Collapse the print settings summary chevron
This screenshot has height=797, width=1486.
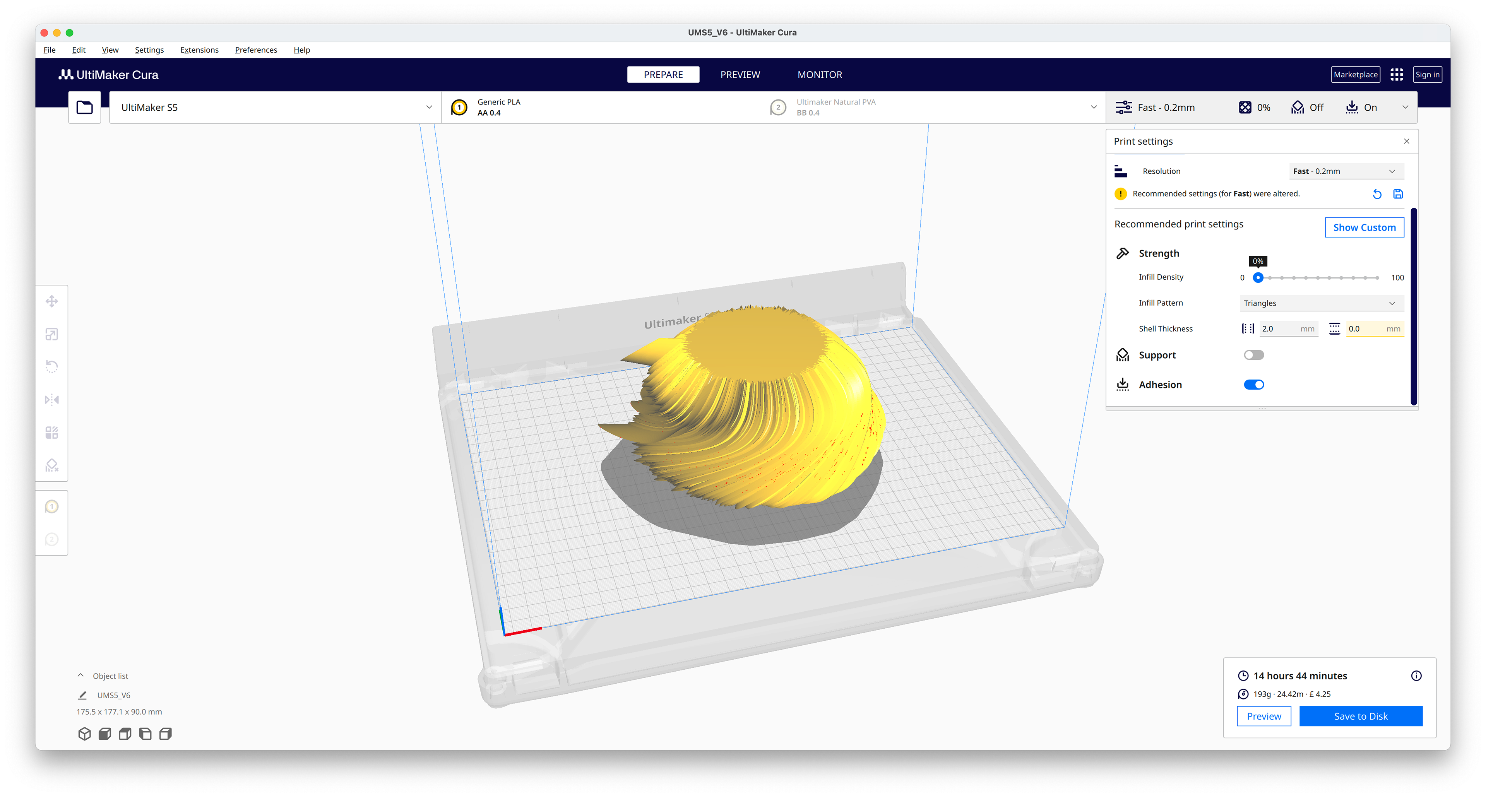click(x=1405, y=107)
